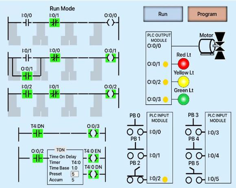This screenshot has width=236, height=188.
Task: Select the I:0/1 normally closed contact in rung one
Action: pyautogui.click(x=54, y=23)
